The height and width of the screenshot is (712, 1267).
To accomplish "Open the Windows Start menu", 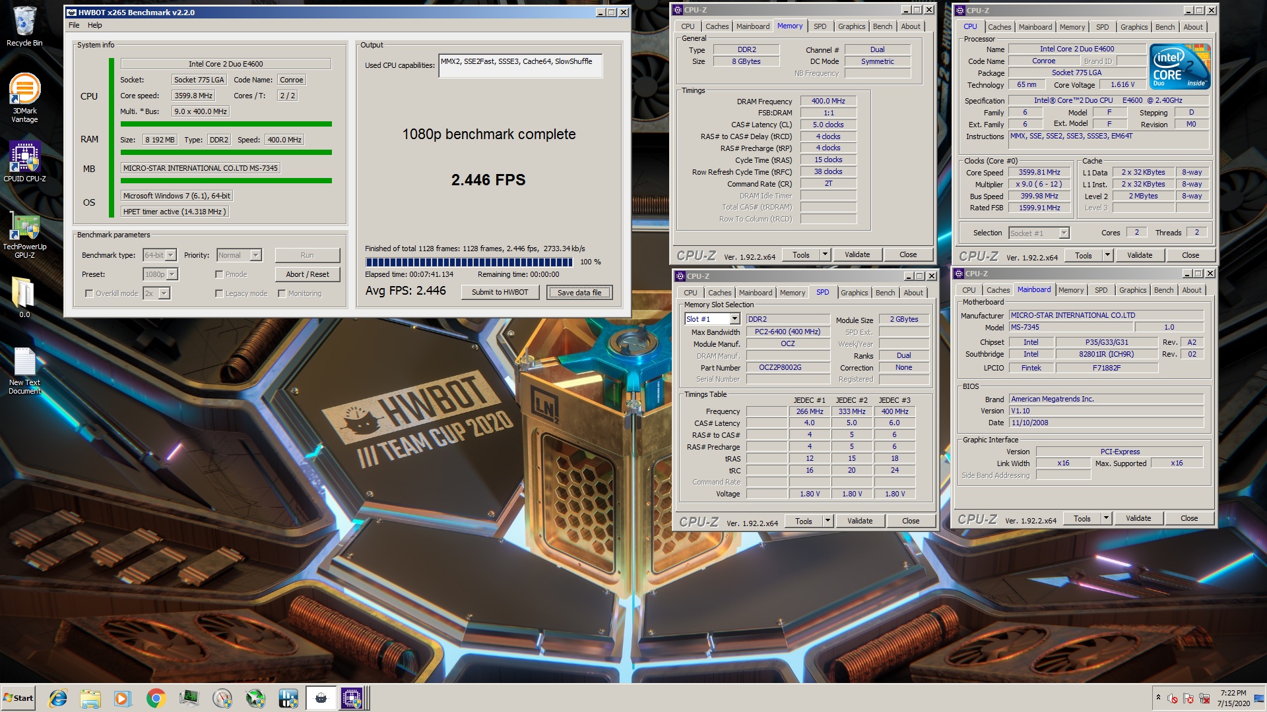I will (18, 698).
